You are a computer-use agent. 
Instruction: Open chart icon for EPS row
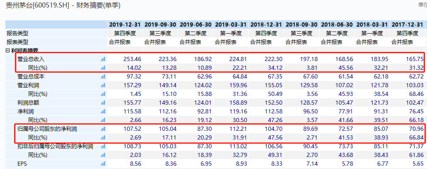point(103,164)
